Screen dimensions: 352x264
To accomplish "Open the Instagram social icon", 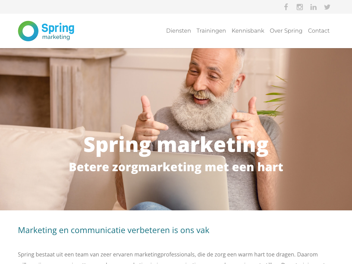I will click(x=300, y=7).
